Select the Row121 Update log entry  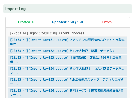point(68,42)
